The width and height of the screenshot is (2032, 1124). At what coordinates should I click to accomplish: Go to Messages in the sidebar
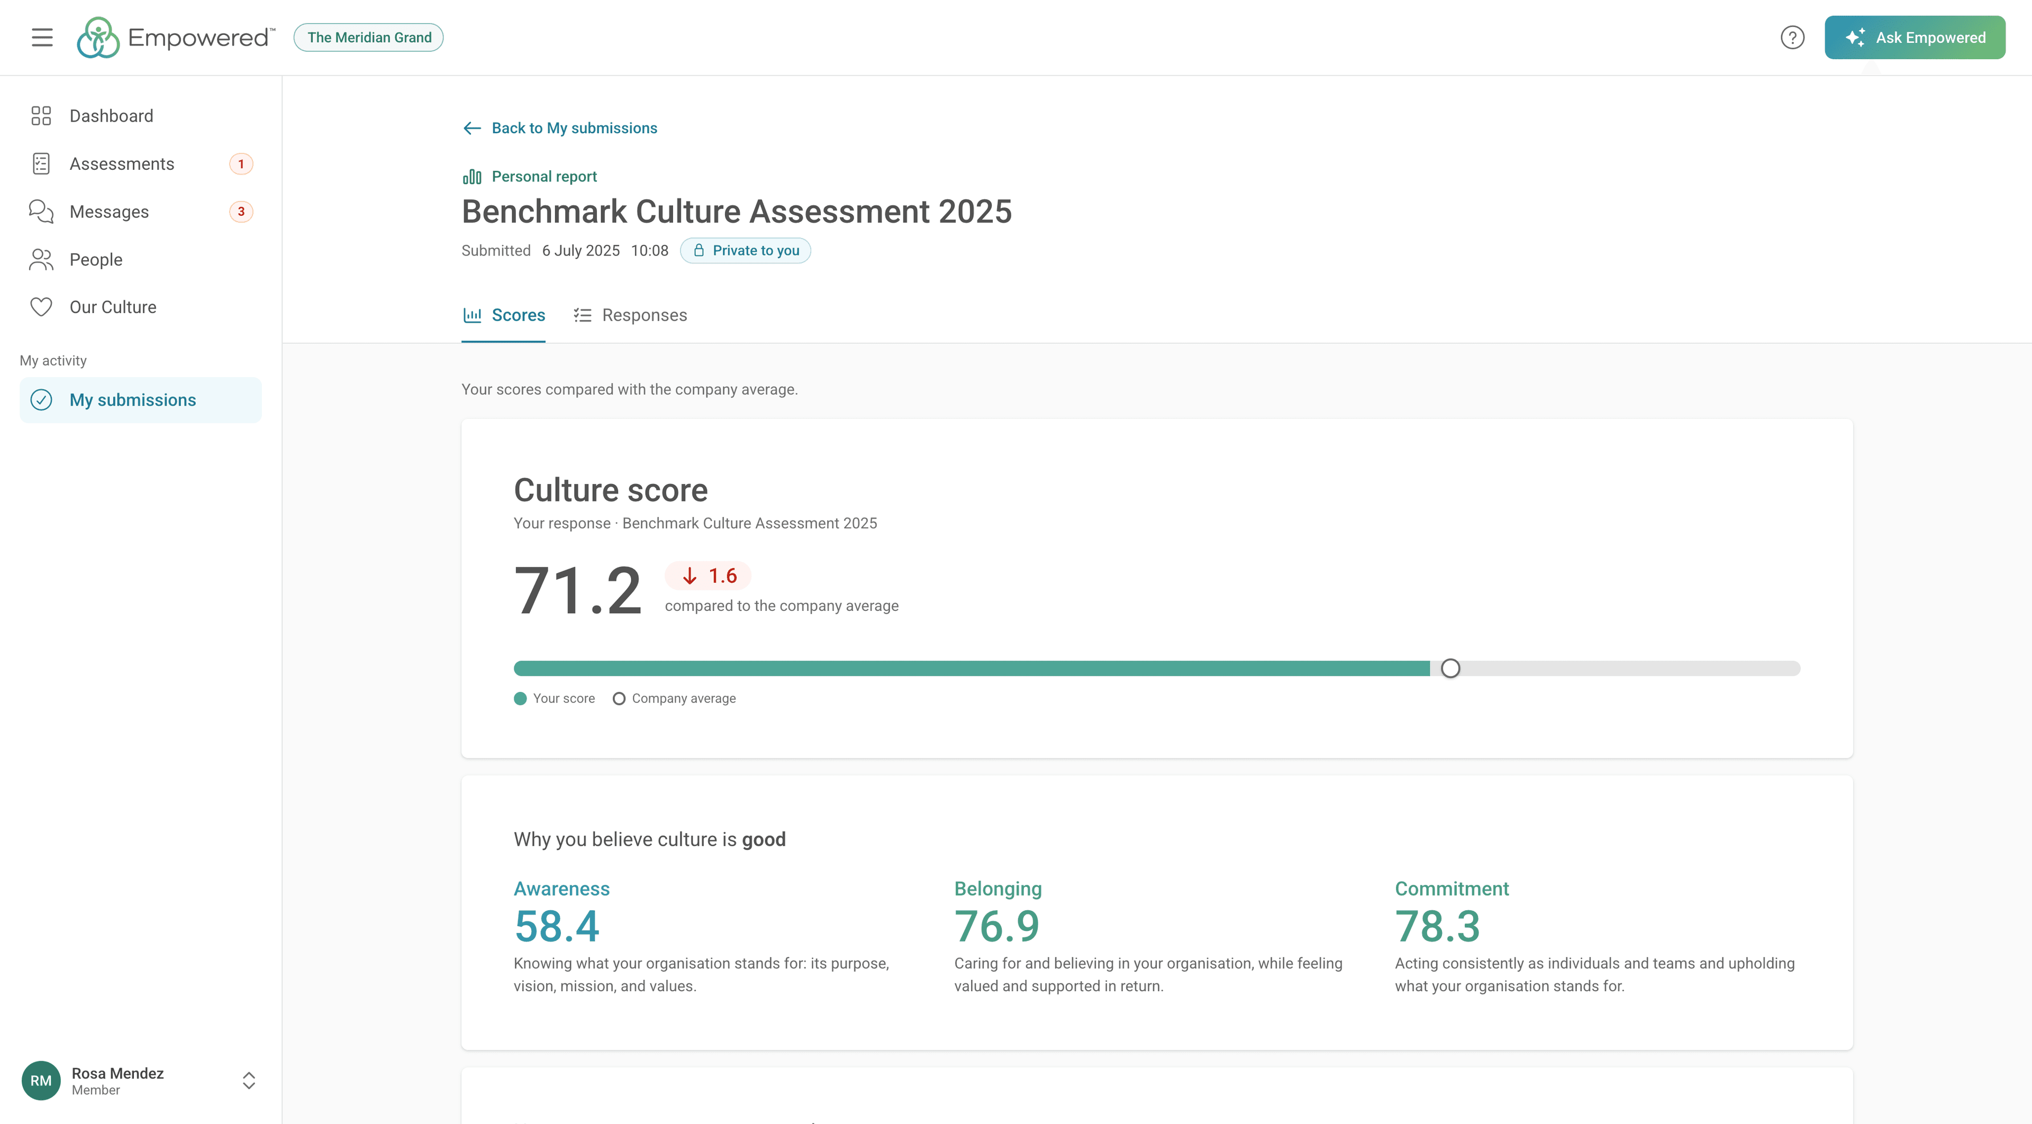pos(140,211)
